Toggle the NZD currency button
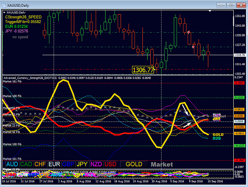Image resolution: width=248 pixels, height=187 pixels. (x=96, y=164)
